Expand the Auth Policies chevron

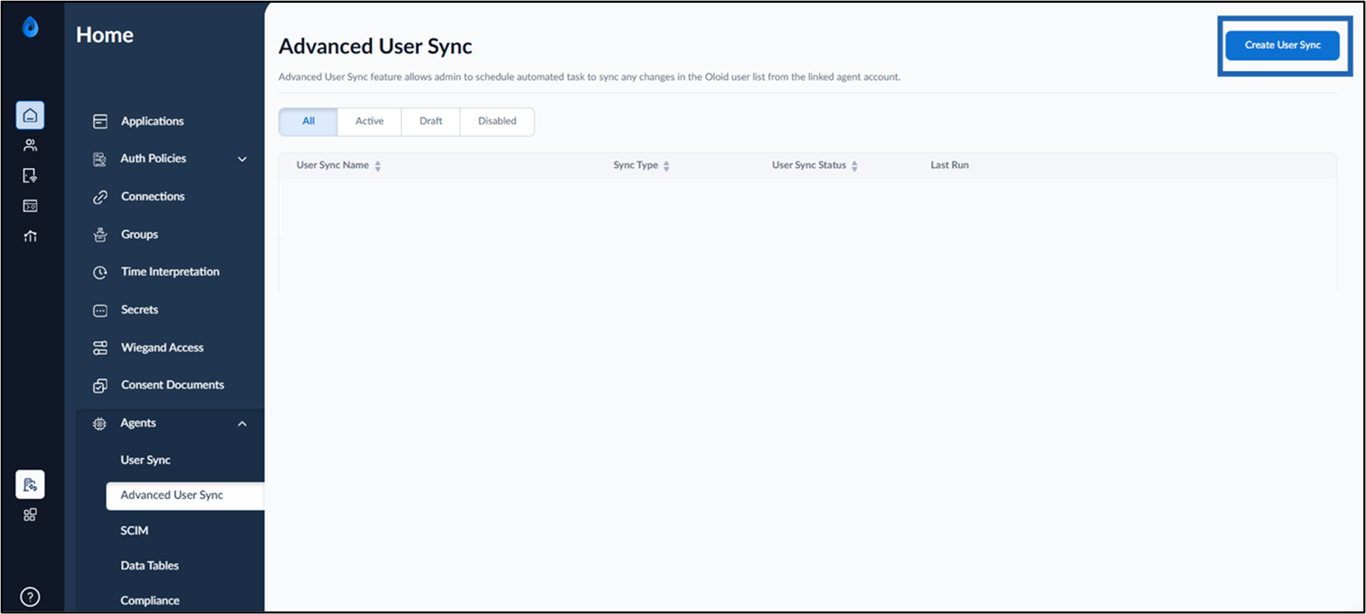click(x=242, y=159)
